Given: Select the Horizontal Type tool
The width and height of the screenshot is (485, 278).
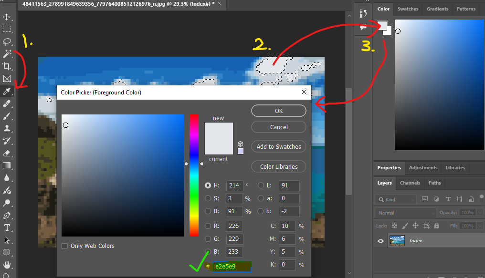Looking at the screenshot, I should point(7,227).
